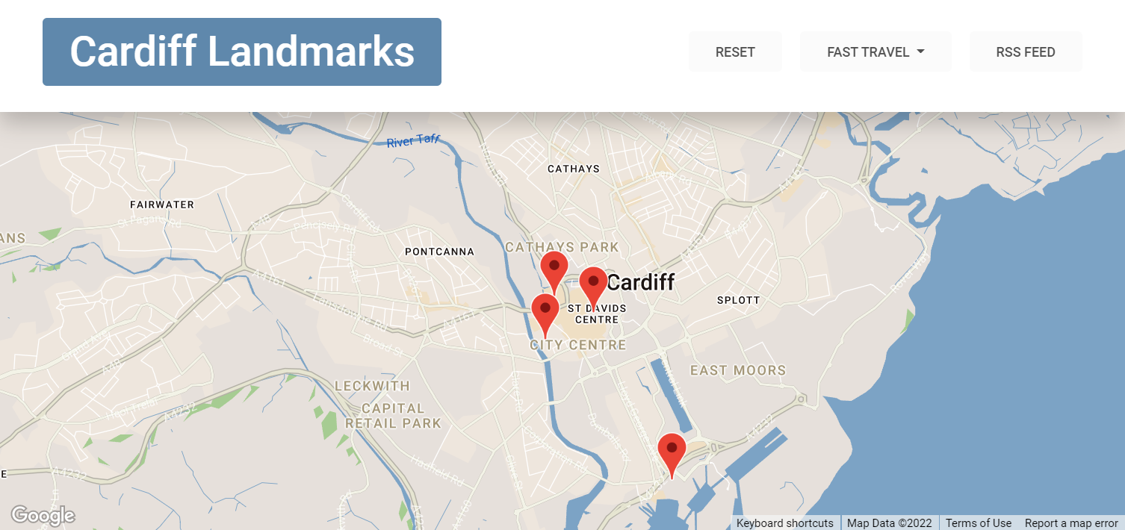
Task: Click the Fast Travel caret arrow
Action: (920, 52)
